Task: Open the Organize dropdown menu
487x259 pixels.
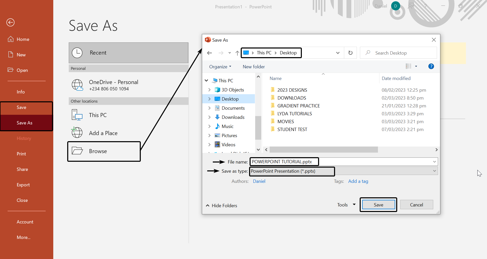Action: [220, 67]
